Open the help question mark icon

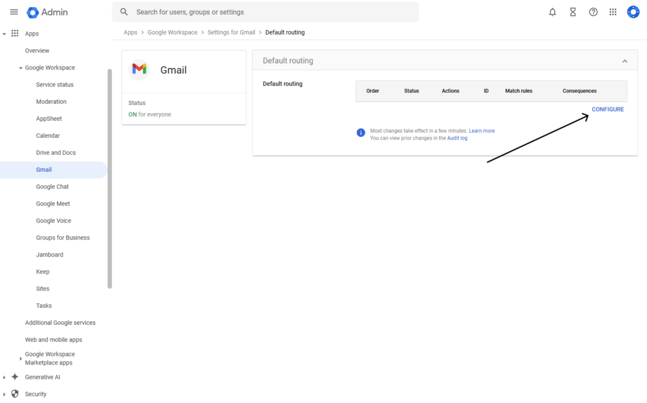593,12
